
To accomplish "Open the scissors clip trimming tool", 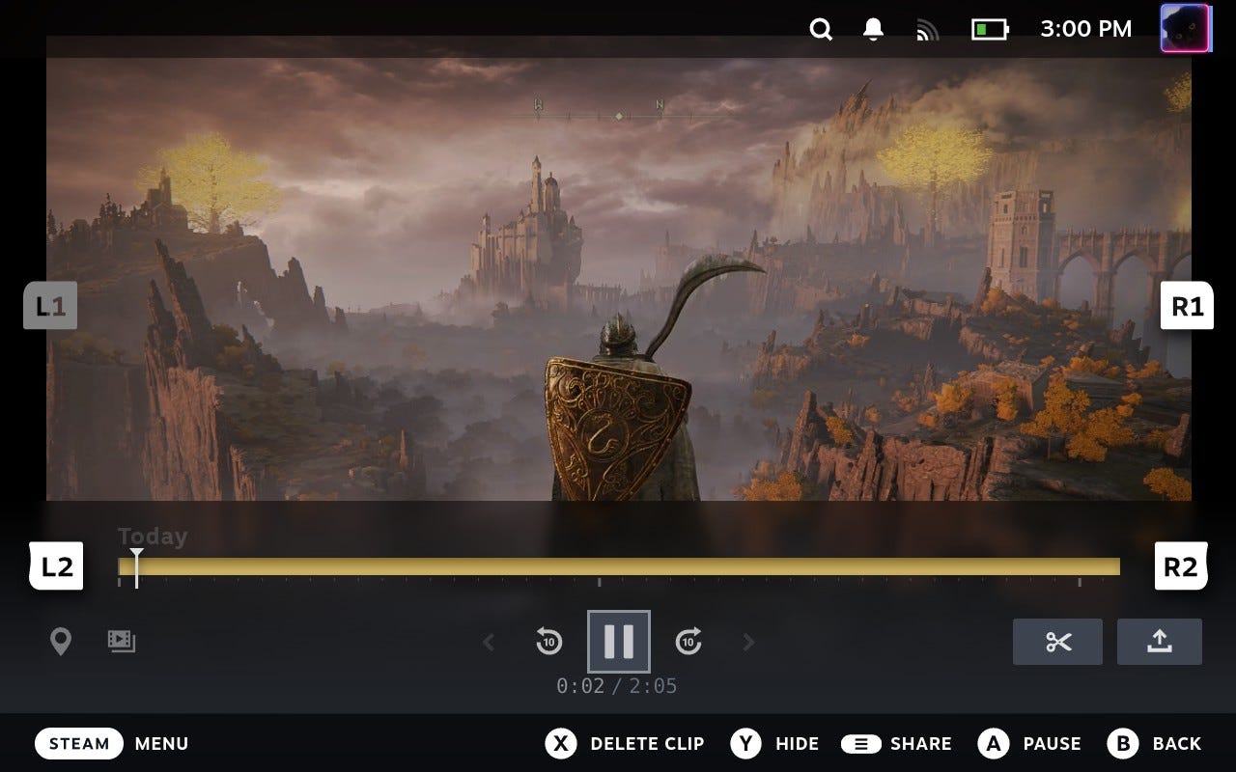I will [1057, 642].
